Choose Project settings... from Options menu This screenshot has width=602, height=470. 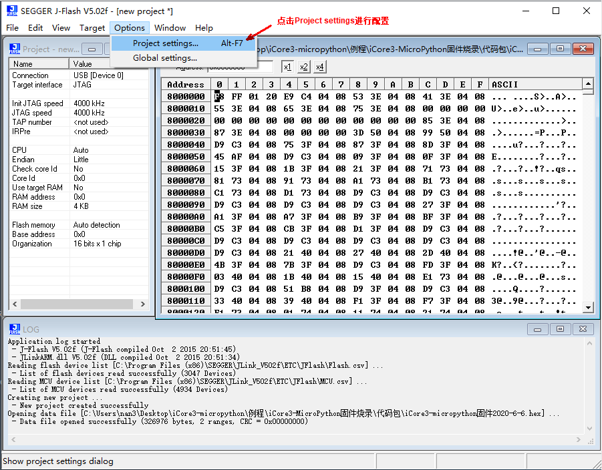pos(166,43)
